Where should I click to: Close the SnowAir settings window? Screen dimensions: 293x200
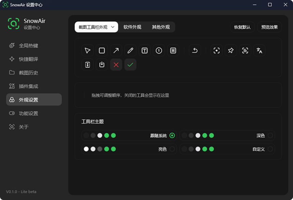(286, 5)
